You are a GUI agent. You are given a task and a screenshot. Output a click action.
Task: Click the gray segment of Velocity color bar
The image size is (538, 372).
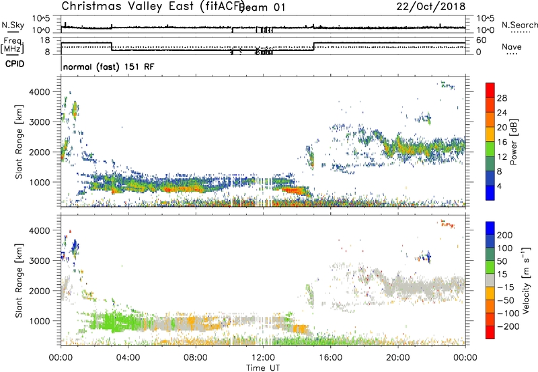[x=490, y=280]
